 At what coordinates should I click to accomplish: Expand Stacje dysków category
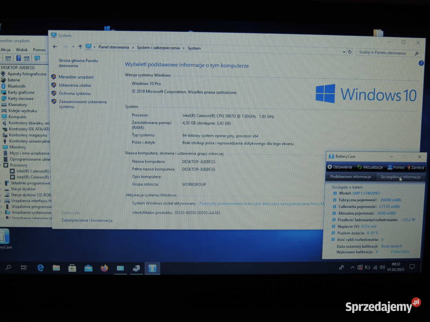[23, 189]
